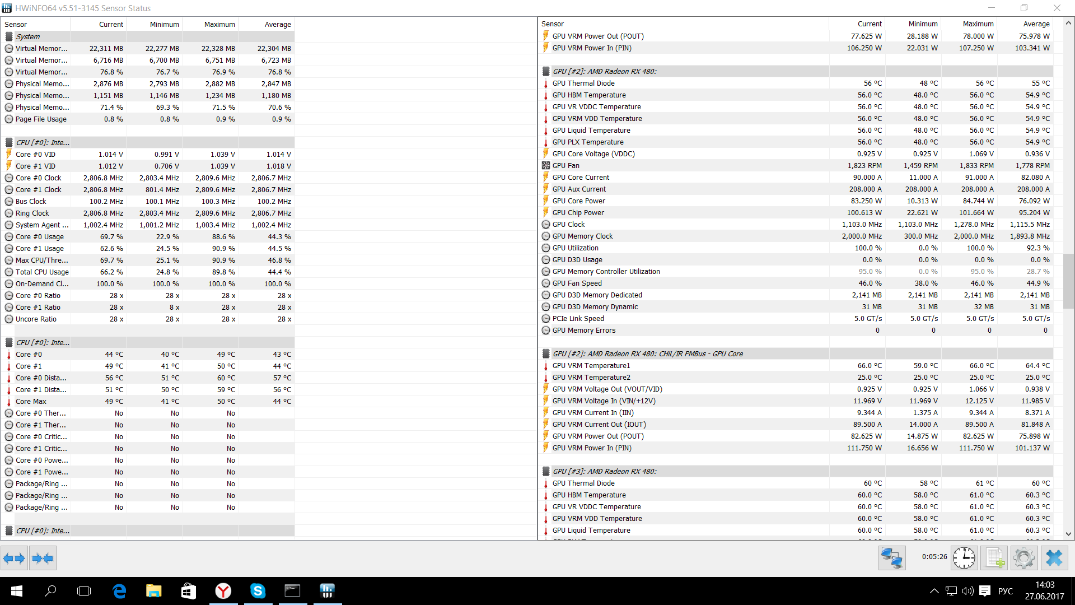
Task: Select the Uncore Ratio sensor row
Action: click(148, 319)
